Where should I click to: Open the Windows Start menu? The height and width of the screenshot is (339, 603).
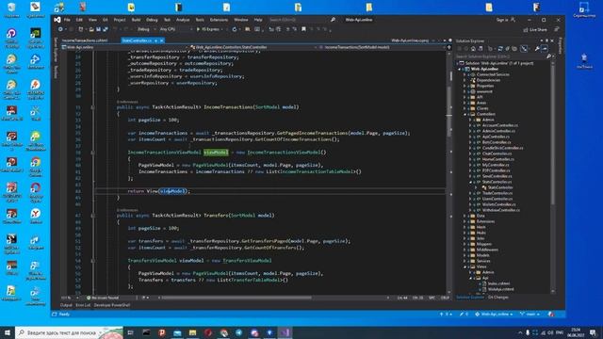(8, 332)
